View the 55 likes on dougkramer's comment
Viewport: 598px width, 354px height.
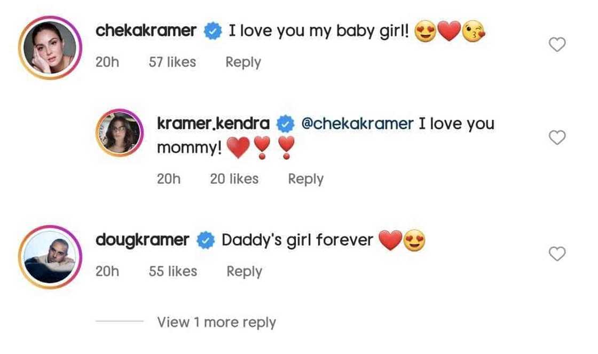point(173,271)
